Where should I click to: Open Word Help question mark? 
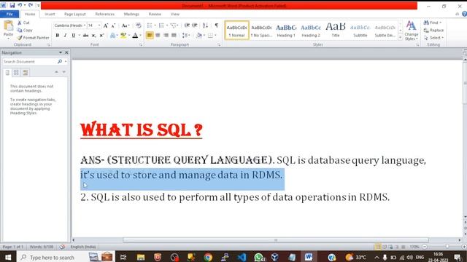click(x=464, y=14)
